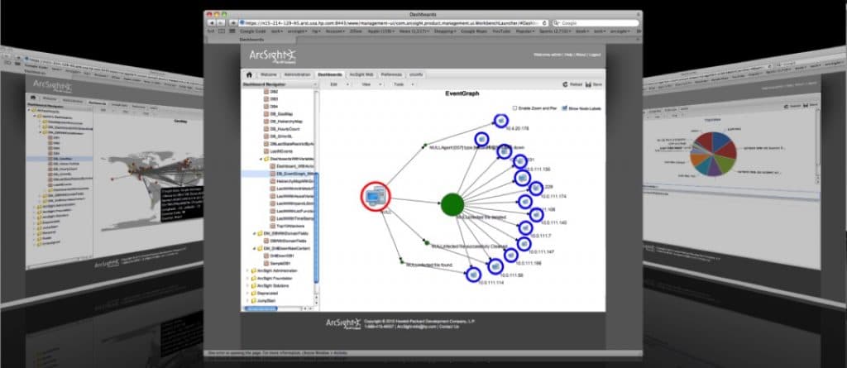This screenshot has height=368, width=847.
Task: Click the reload icon in address bar
Action: pyautogui.click(x=544, y=23)
